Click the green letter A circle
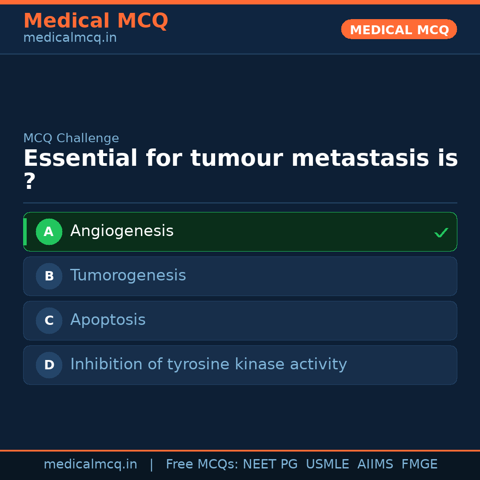The height and width of the screenshot is (480, 480). [49, 232]
